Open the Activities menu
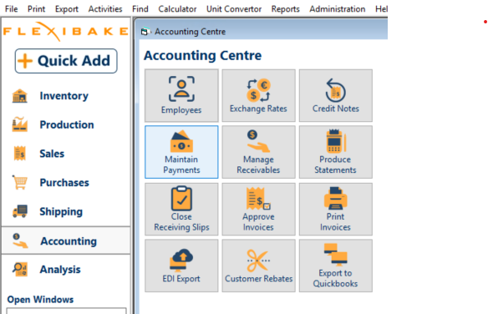 pos(105,9)
